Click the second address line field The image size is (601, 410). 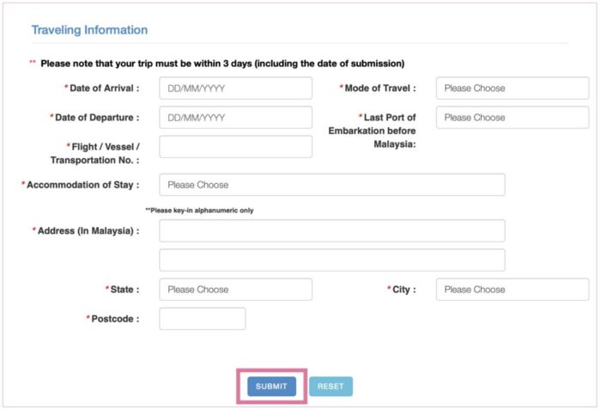point(332,260)
